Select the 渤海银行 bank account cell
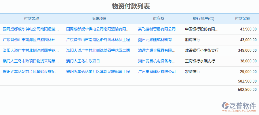This screenshot has height=115, width=259. point(193,40)
